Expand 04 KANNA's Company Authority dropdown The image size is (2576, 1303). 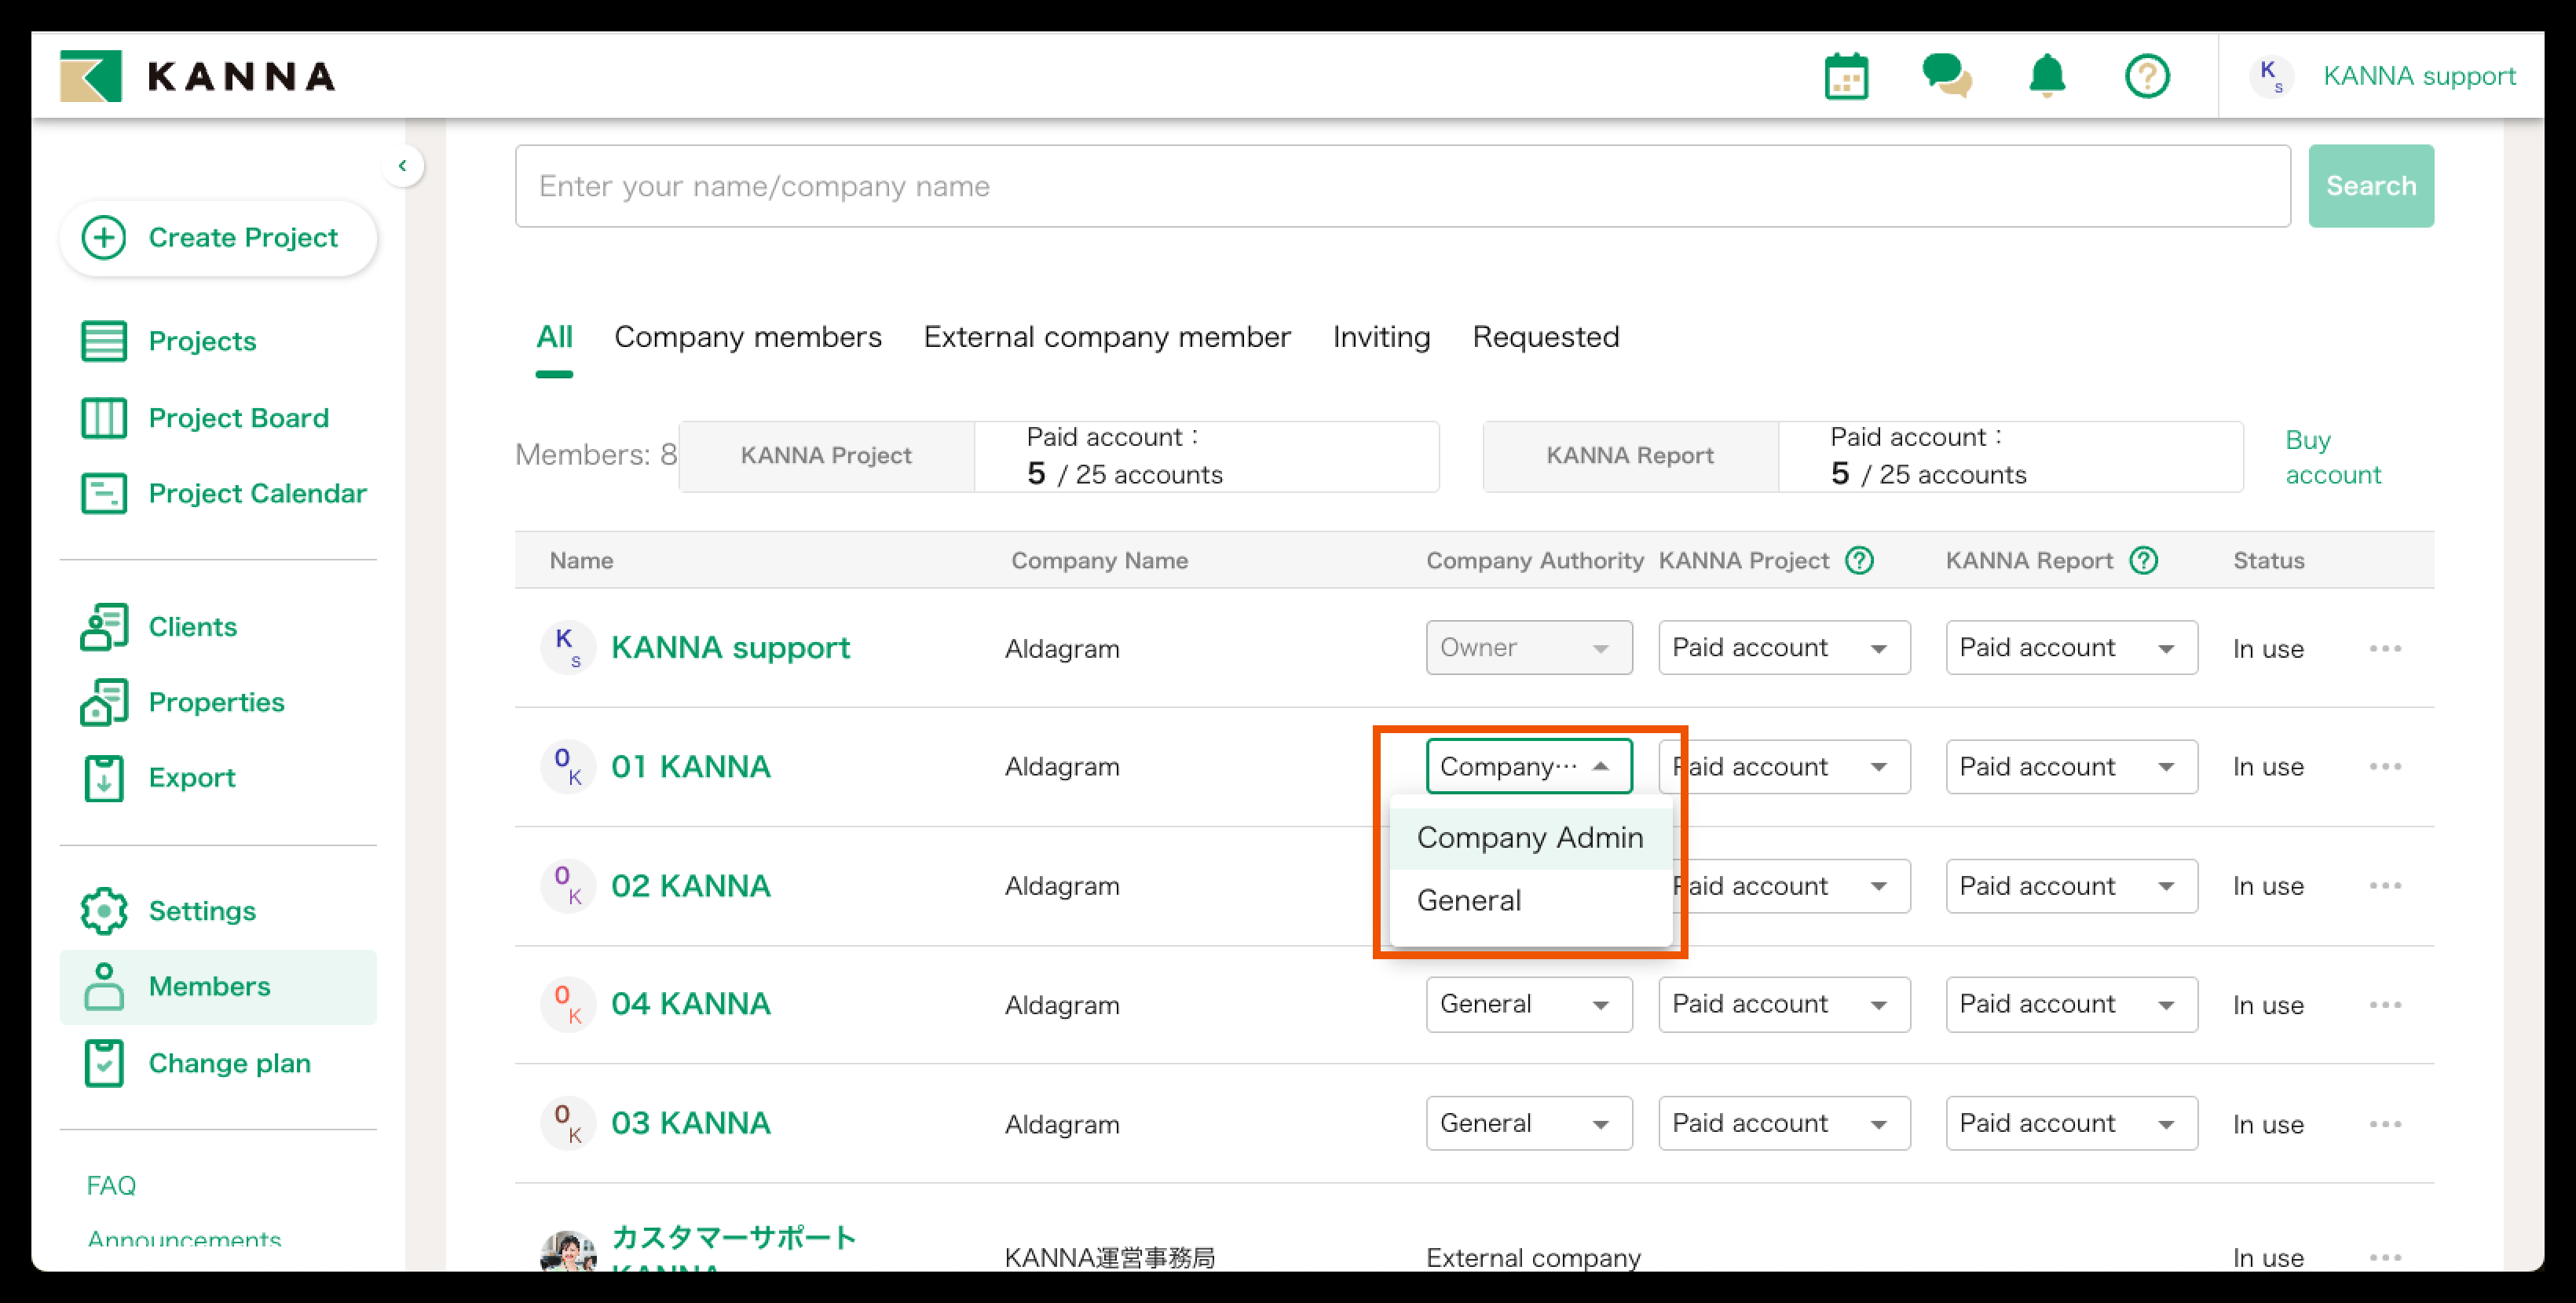[x=1528, y=1004]
